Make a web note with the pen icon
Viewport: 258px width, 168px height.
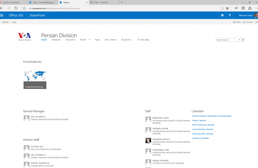(x=243, y=8)
